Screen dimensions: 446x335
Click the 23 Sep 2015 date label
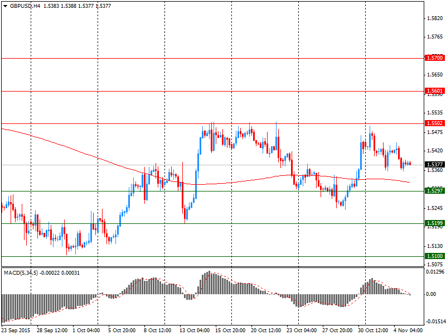(16, 331)
